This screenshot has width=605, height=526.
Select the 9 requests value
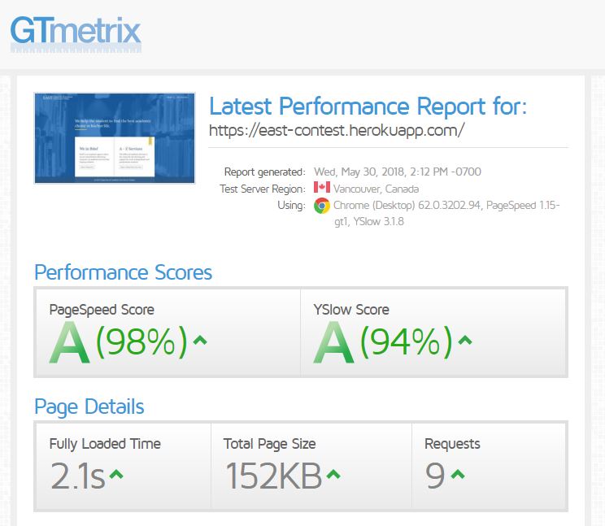point(435,476)
